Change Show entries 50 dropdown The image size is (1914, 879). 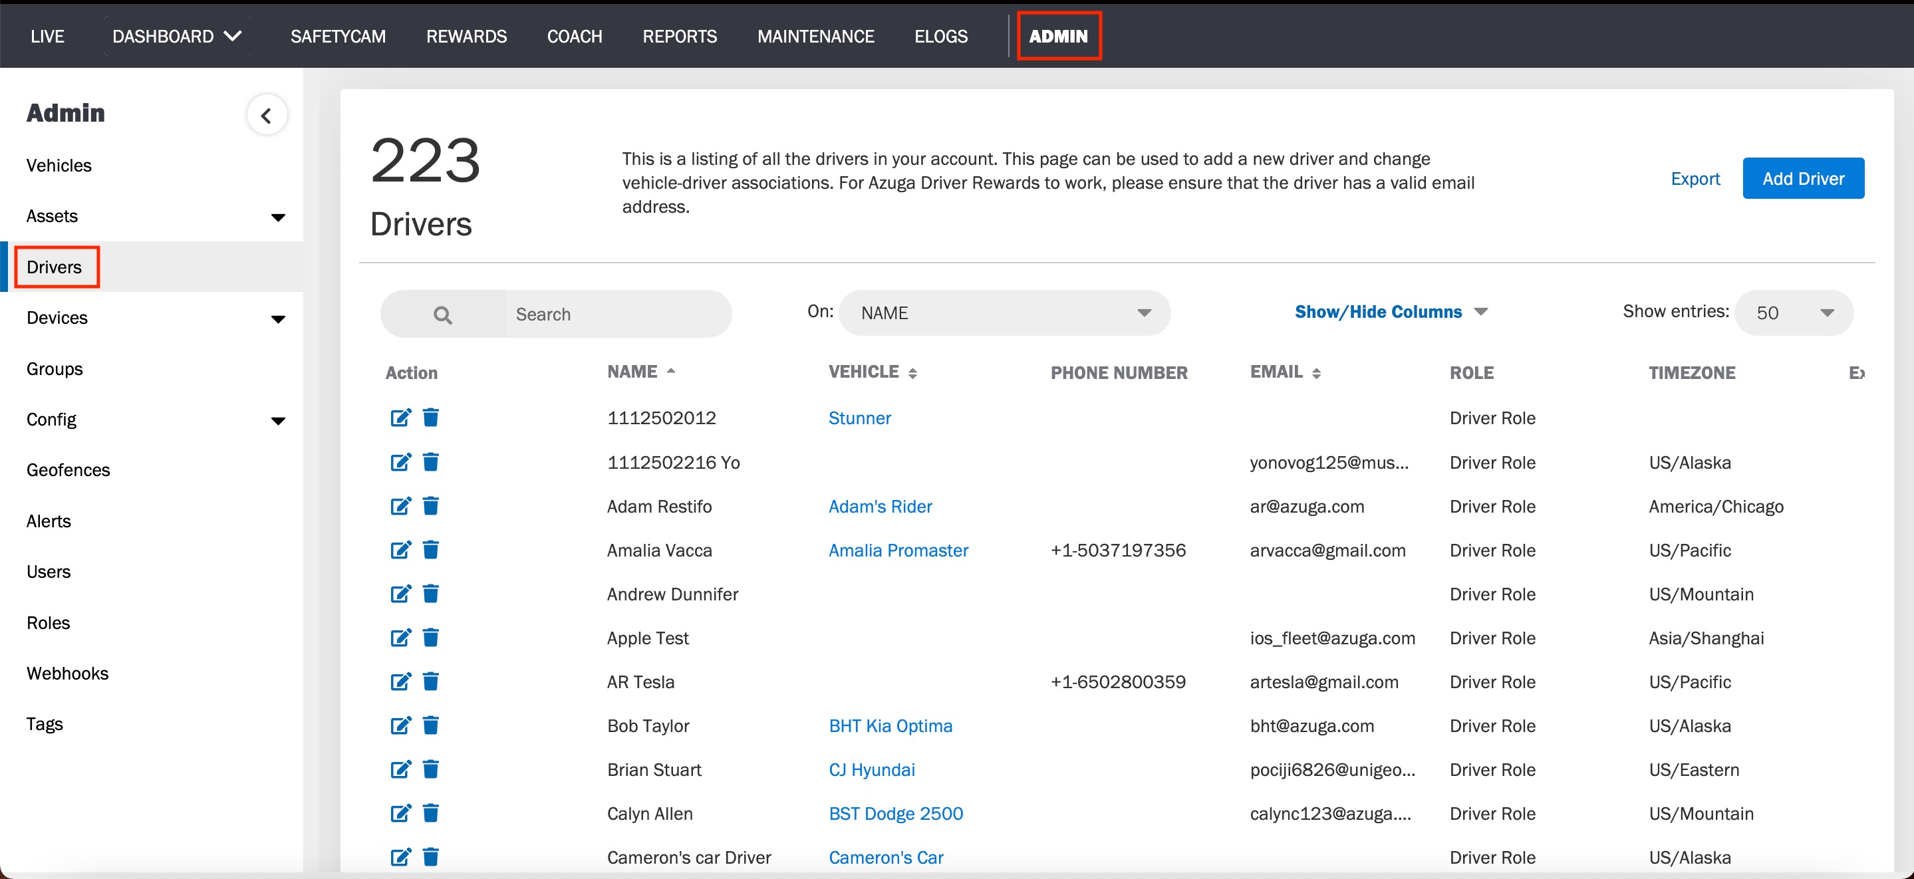(1794, 313)
